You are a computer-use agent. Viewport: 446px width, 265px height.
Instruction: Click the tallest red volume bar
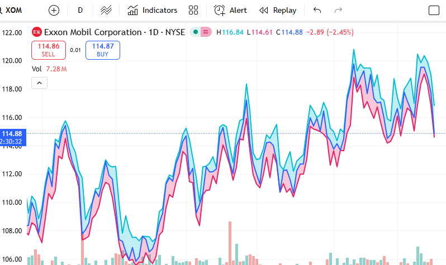230,243
